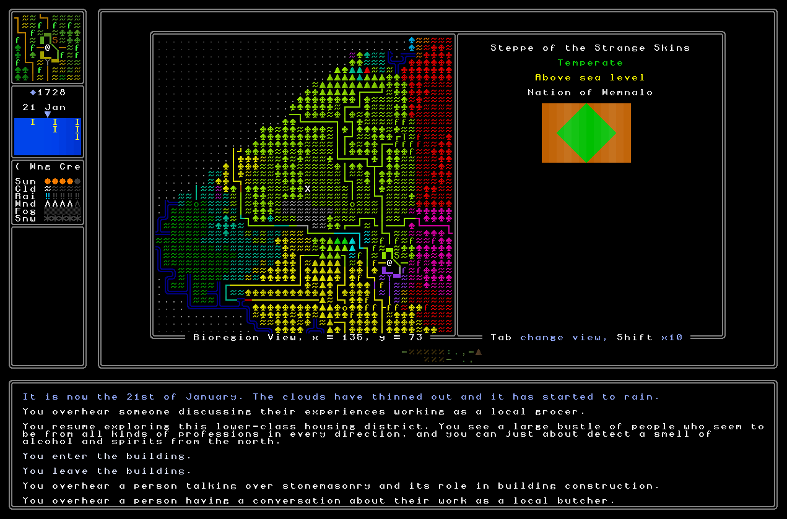Select the @ player marker on the bioregion map
The width and height of the screenshot is (787, 519).
coord(389,263)
